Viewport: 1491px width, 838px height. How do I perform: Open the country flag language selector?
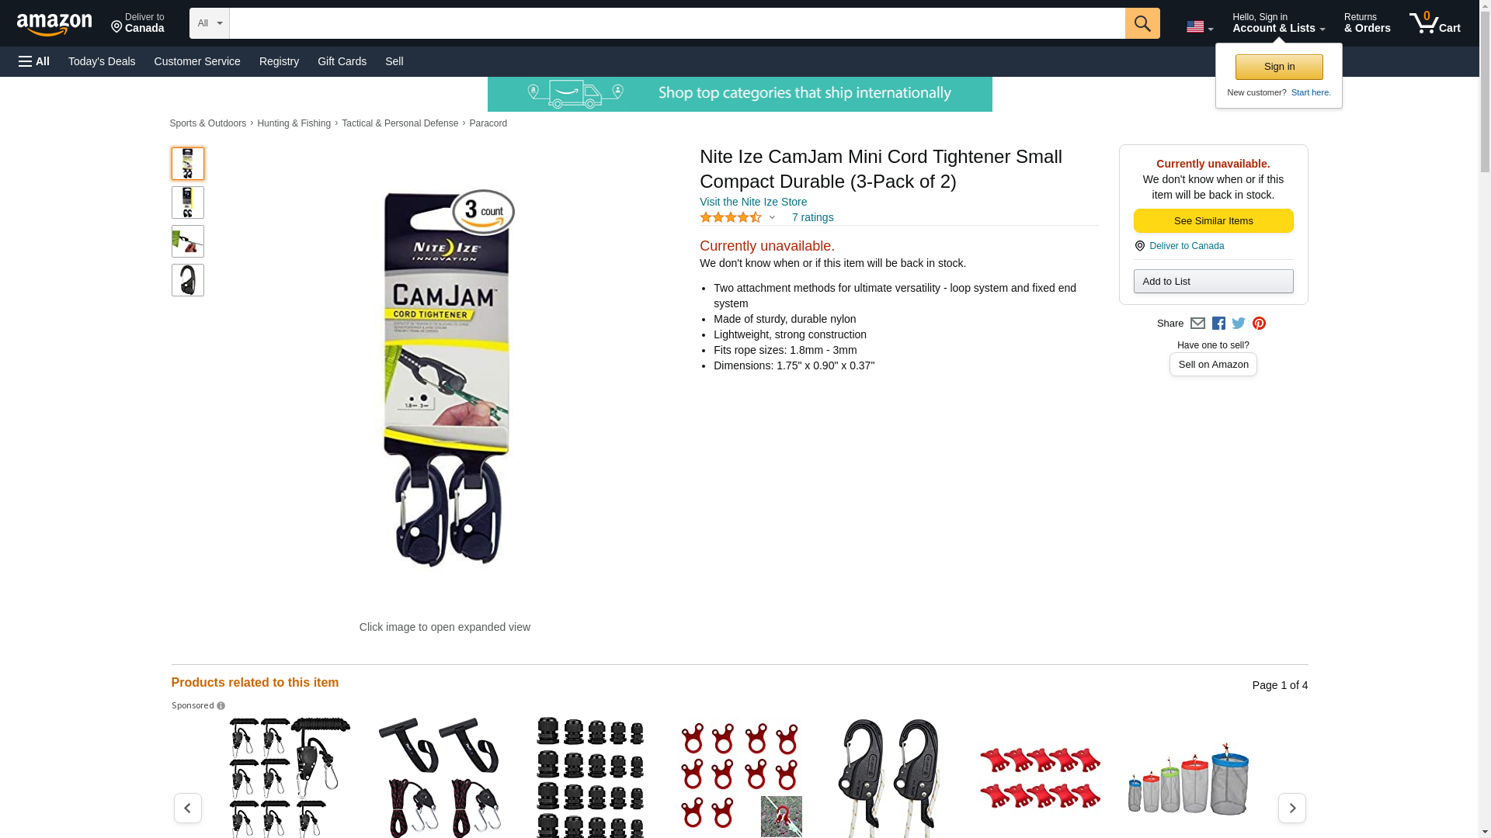(x=1200, y=27)
